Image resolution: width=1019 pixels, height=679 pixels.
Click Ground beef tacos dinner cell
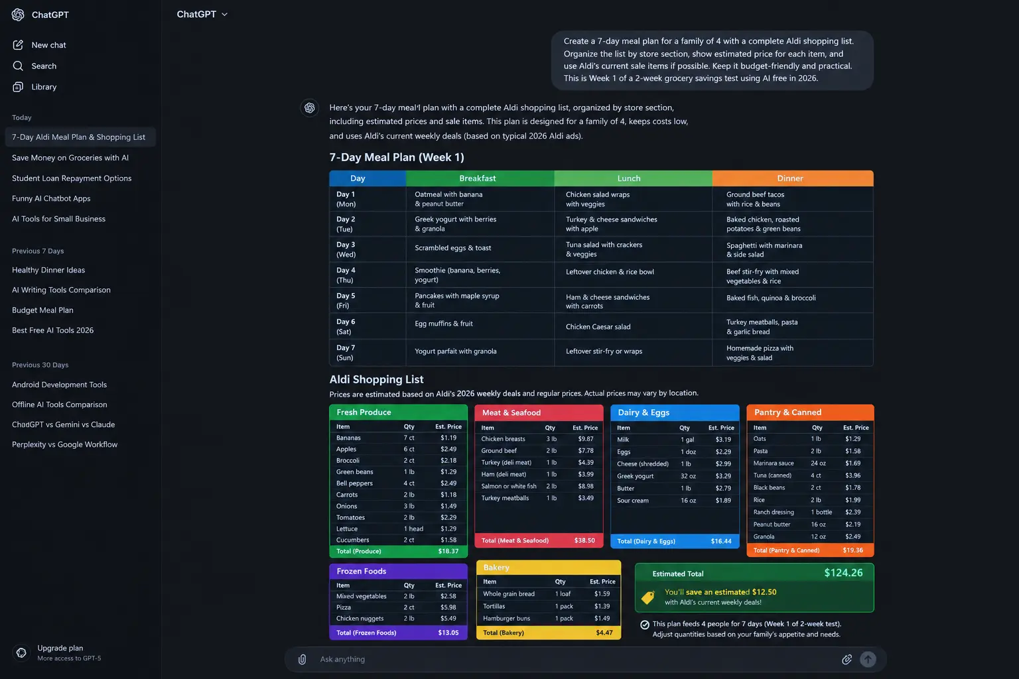tap(793, 199)
